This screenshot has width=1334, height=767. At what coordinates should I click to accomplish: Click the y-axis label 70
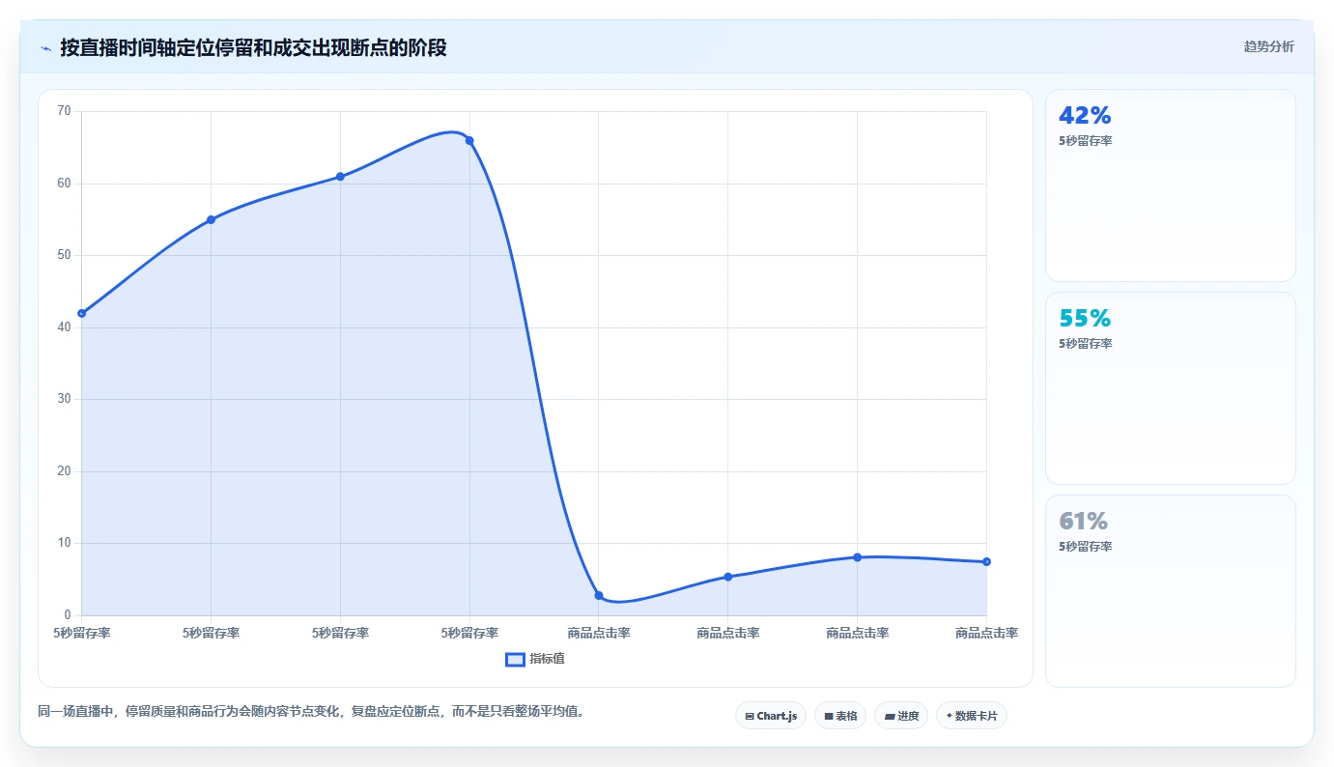(64, 111)
